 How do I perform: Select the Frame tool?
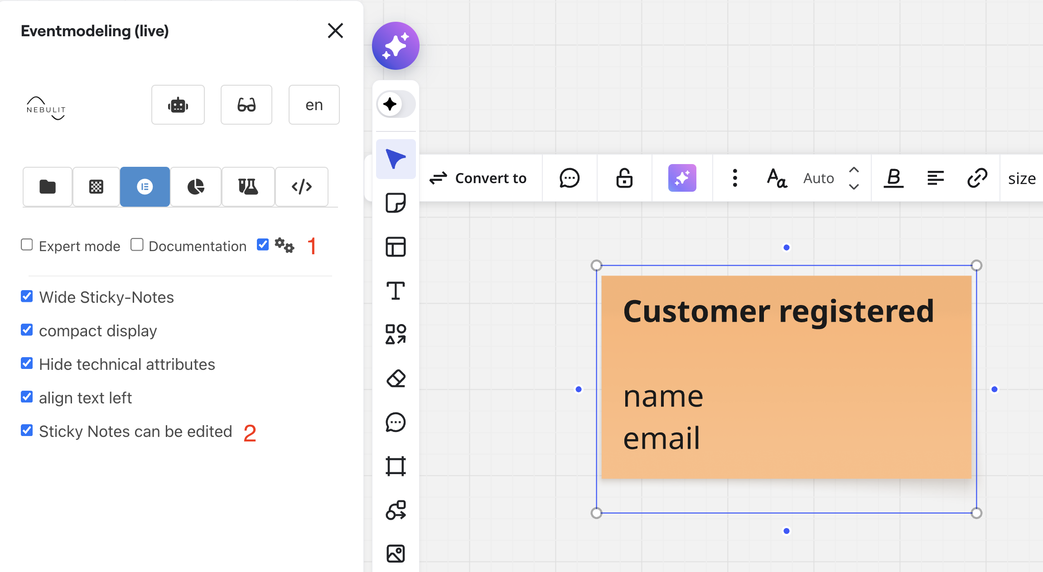(x=396, y=466)
